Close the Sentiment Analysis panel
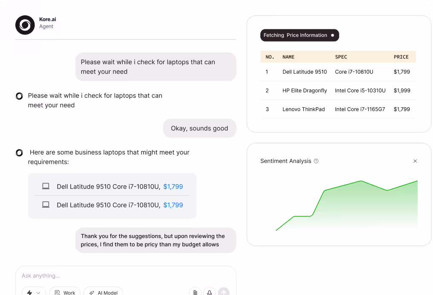Image resolution: width=433 pixels, height=295 pixels. tap(415, 161)
